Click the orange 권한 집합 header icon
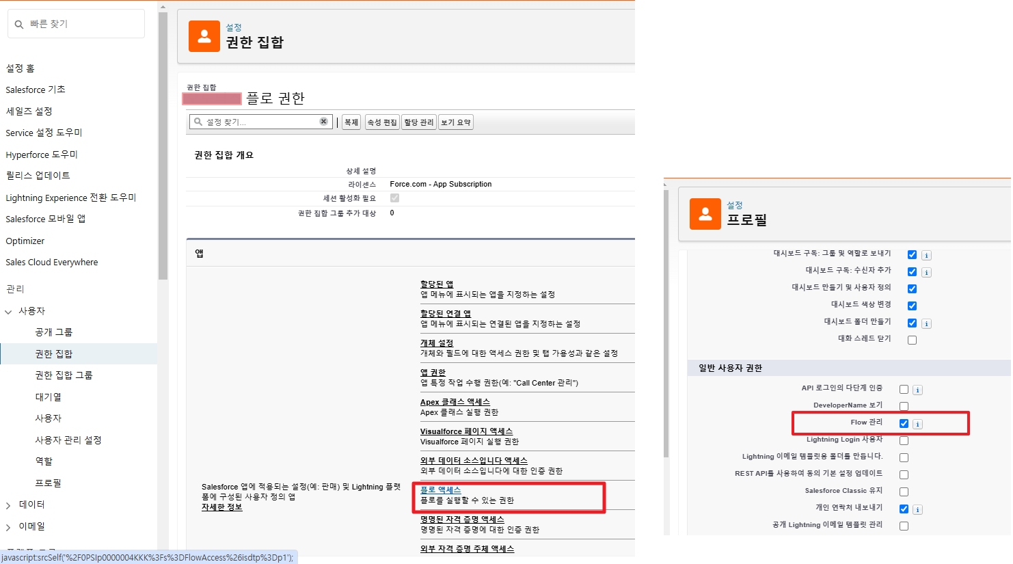 click(x=204, y=36)
